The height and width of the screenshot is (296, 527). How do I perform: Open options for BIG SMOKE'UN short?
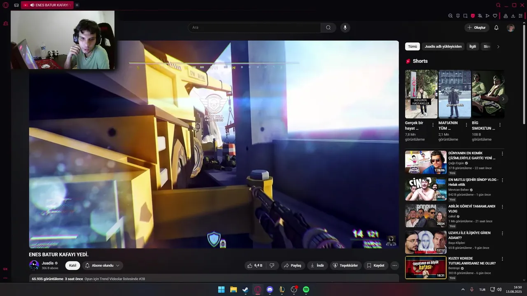(x=500, y=125)
